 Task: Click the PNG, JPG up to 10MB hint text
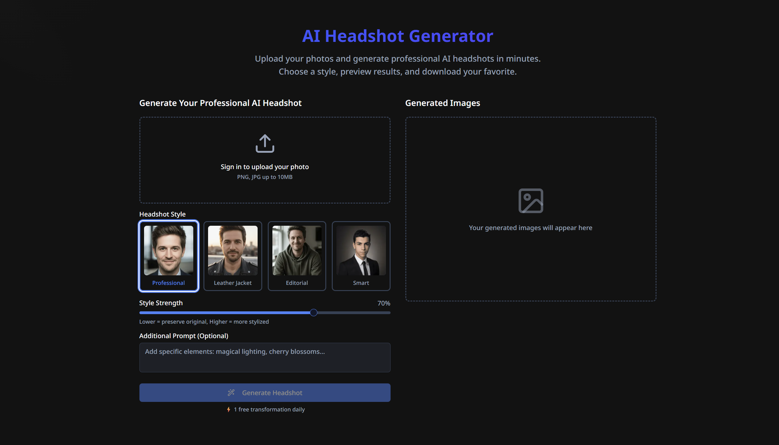click(x=264, y=177)
